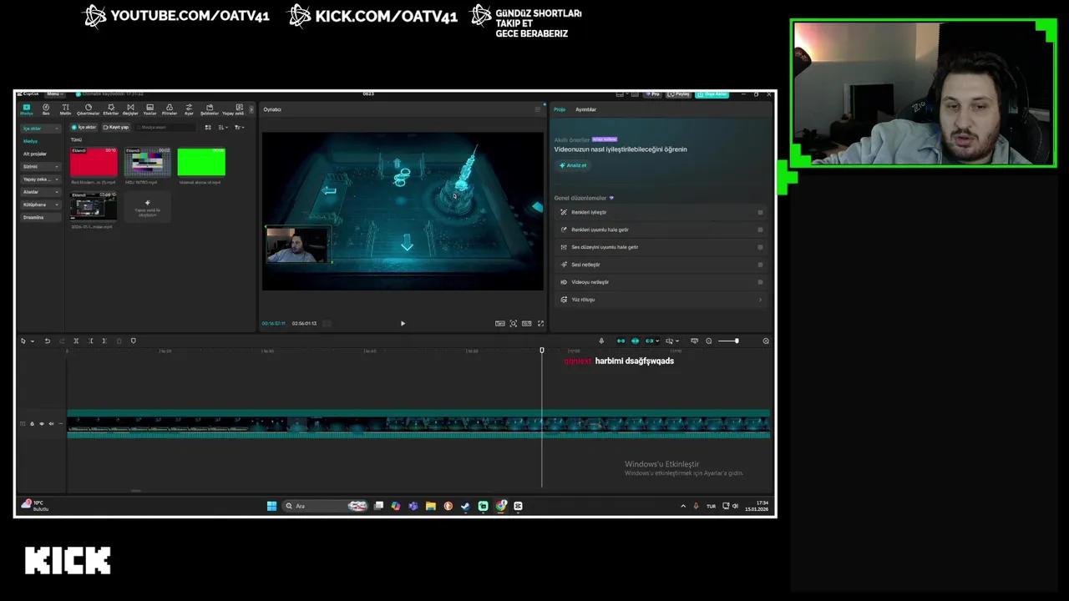Image resolution: width=1069 pixels, height=601 pixels.
Task: Adjust the timeline zoom slider
Action: coord(735,341)
